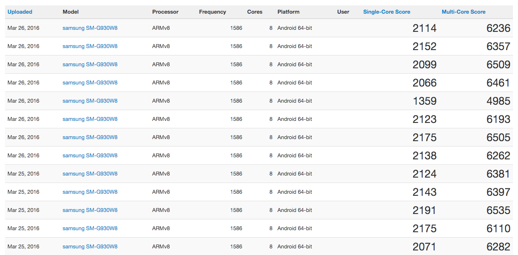The height and width of the screenshot is (255, 518).
Task: Open the samsung SM-G930W8 link with multi-core 6282
Action: (90, 247)
